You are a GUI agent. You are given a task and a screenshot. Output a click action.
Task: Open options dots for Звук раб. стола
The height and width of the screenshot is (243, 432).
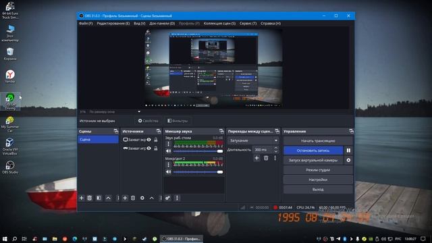(x=168, y=144)
